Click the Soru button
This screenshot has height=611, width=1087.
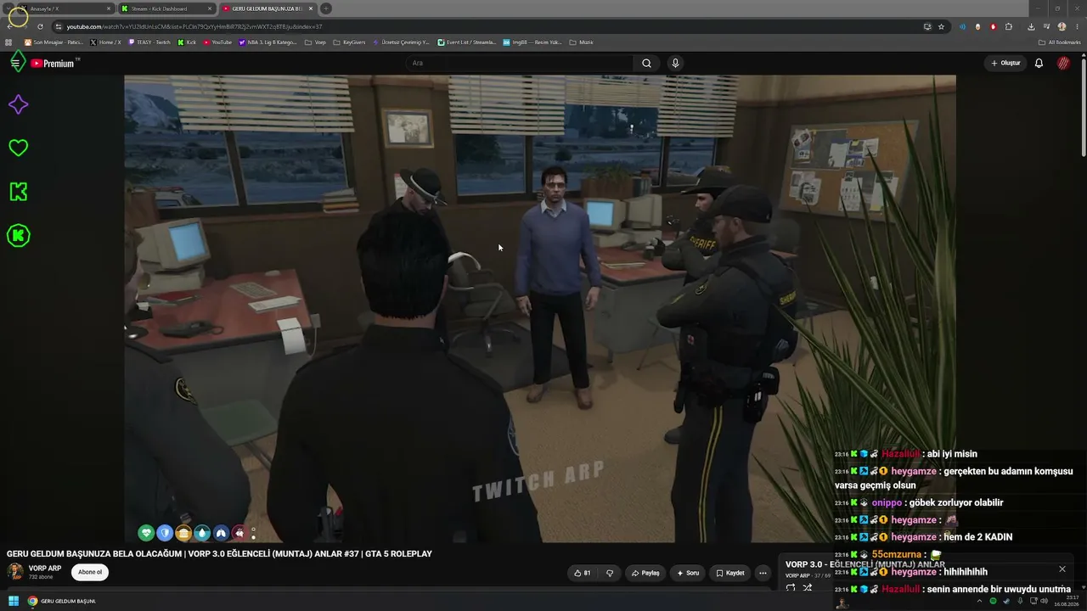click(x=688, y=573)
